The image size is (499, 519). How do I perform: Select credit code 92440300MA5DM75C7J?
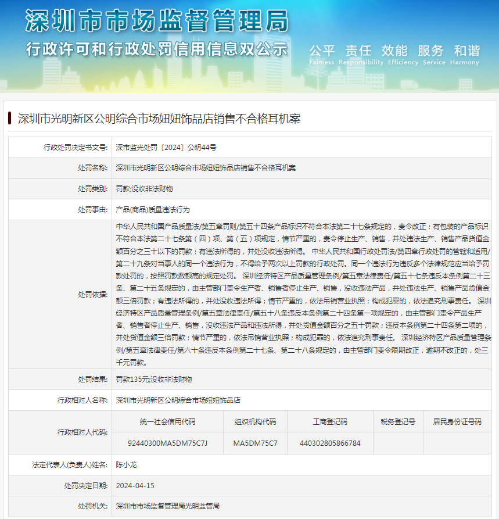click(167, 443)
